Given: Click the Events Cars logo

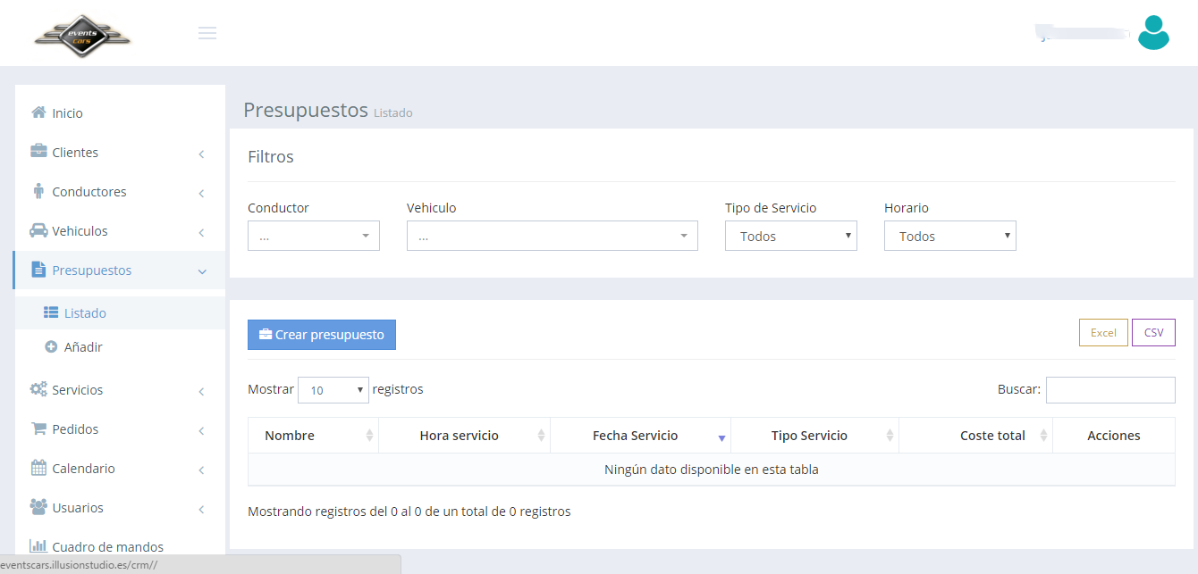Looking at the screenshot, I should [82, 36].
